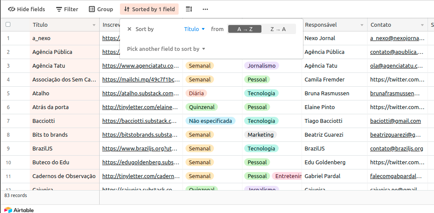
Task: Open the a_nexo@nexojorna… email link
Action: click(x=397, y=38)
